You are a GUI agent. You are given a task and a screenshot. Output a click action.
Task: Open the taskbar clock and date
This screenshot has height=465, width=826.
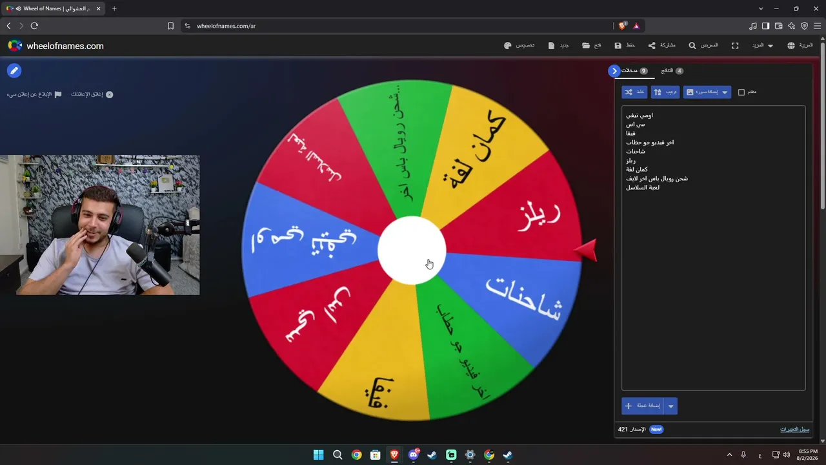pyautogui.click(x=808, y=455)
